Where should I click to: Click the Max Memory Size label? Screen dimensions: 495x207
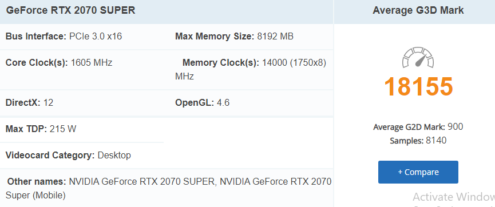pos(215,37)
